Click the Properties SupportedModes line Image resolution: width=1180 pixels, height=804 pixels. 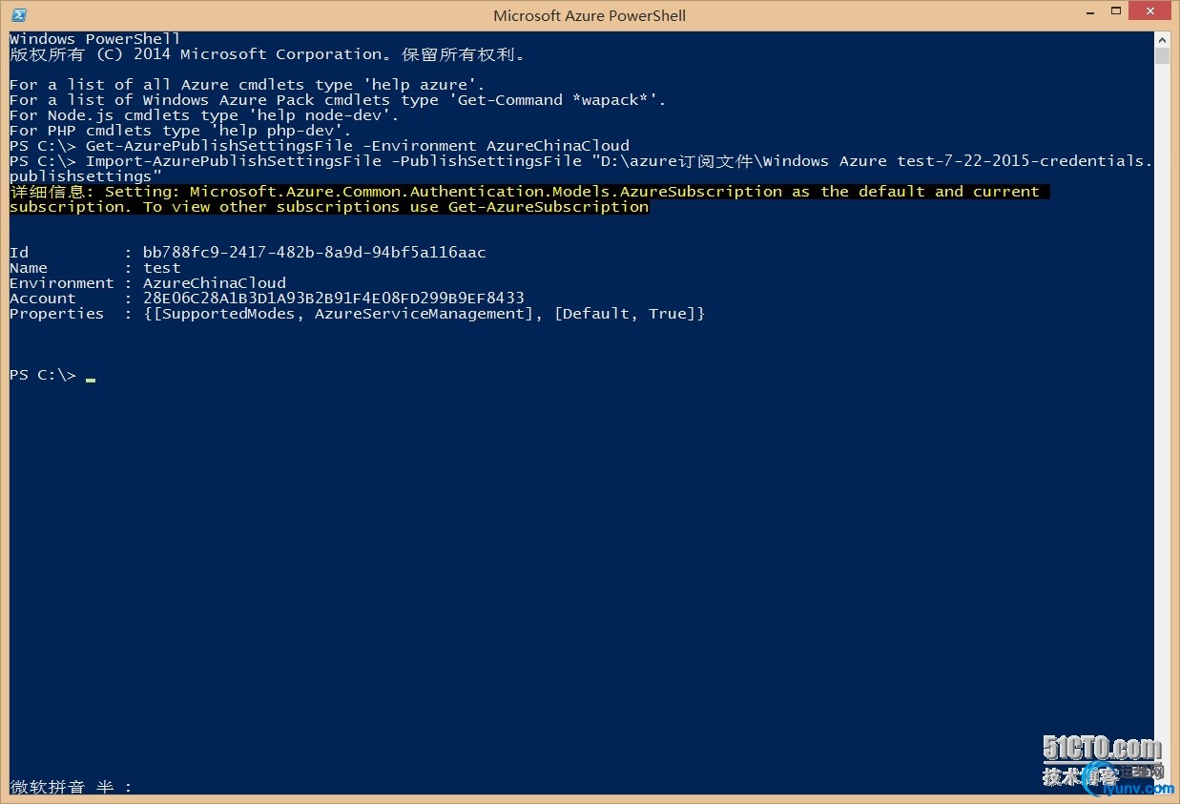[x=357, y=314]
